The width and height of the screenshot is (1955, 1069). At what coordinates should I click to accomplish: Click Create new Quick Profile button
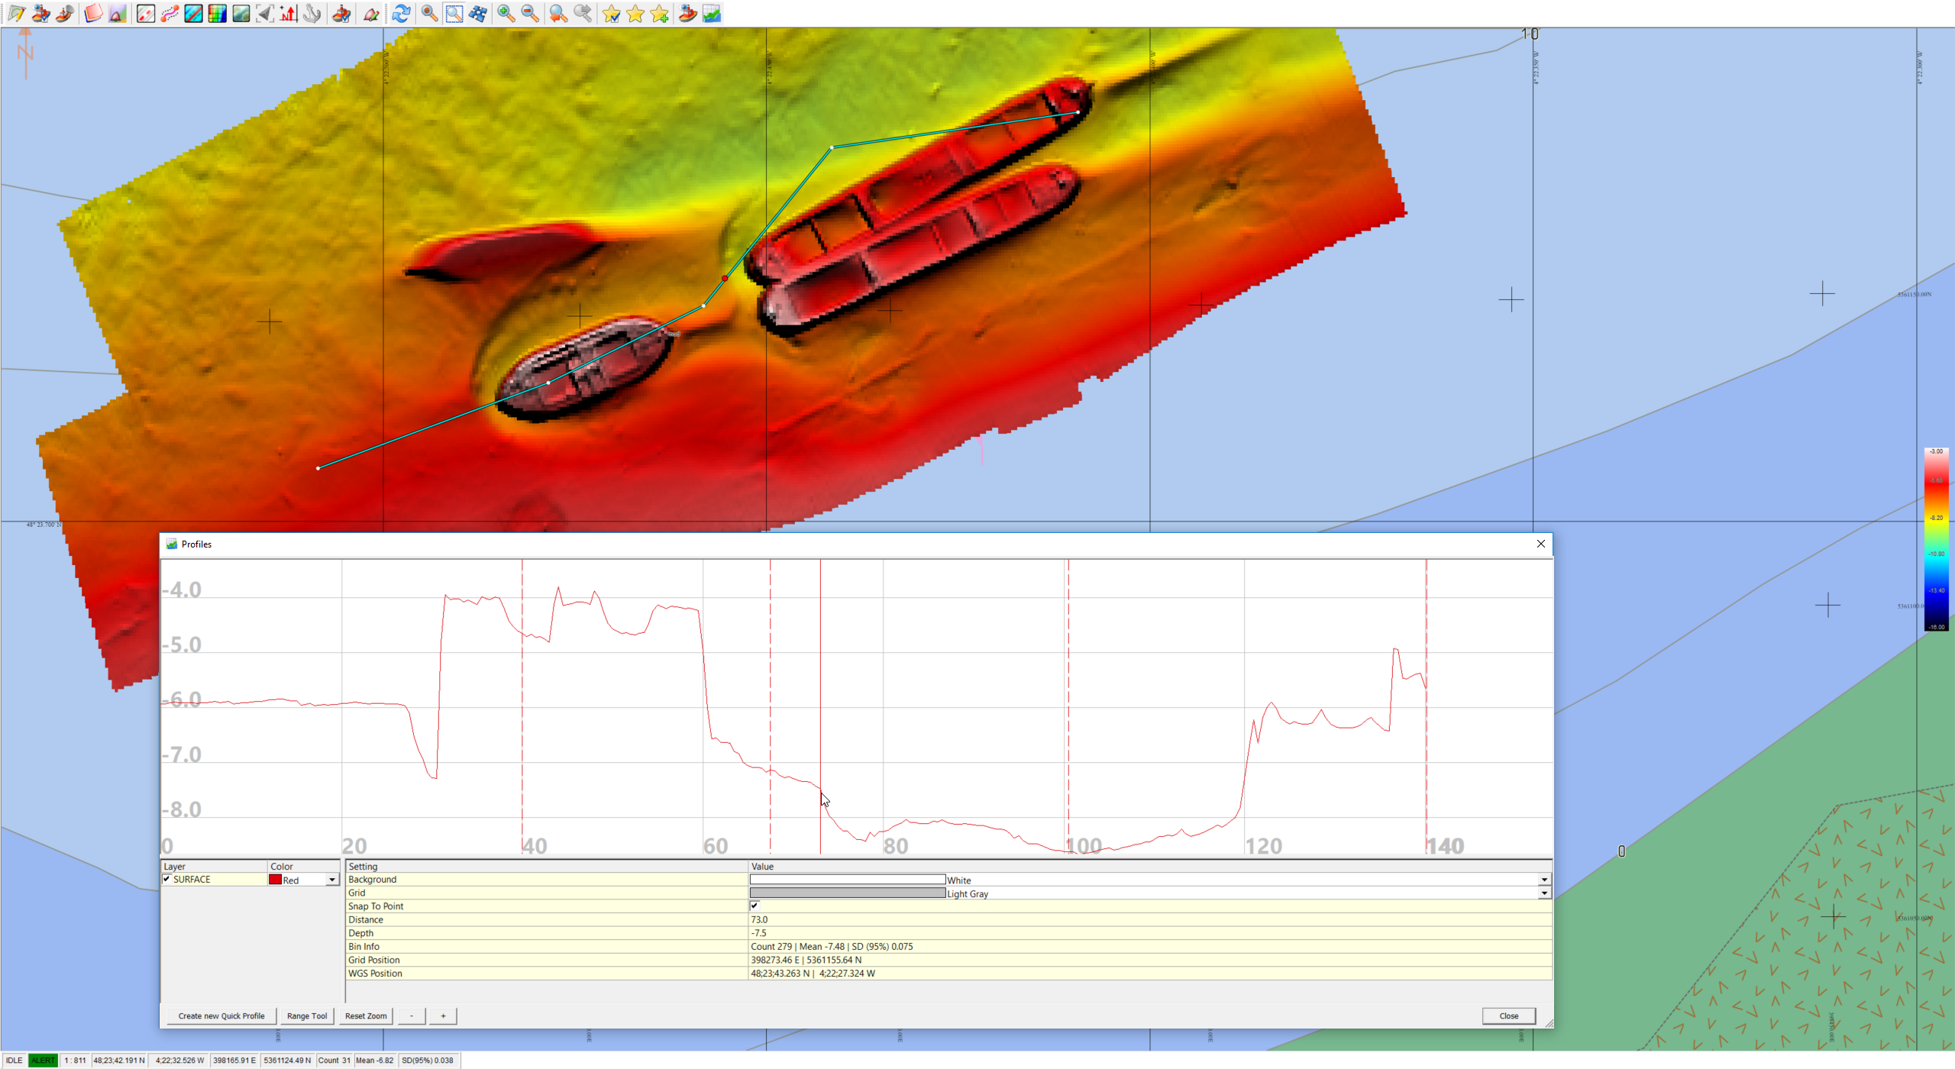click(221, 1016)
